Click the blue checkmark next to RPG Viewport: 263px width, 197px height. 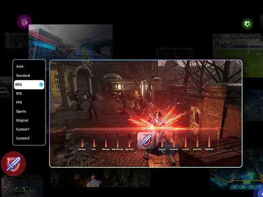41,85
